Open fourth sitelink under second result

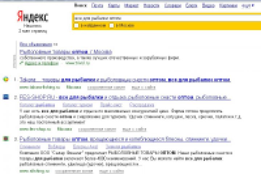pyautogui.click(x=142, y=105)
